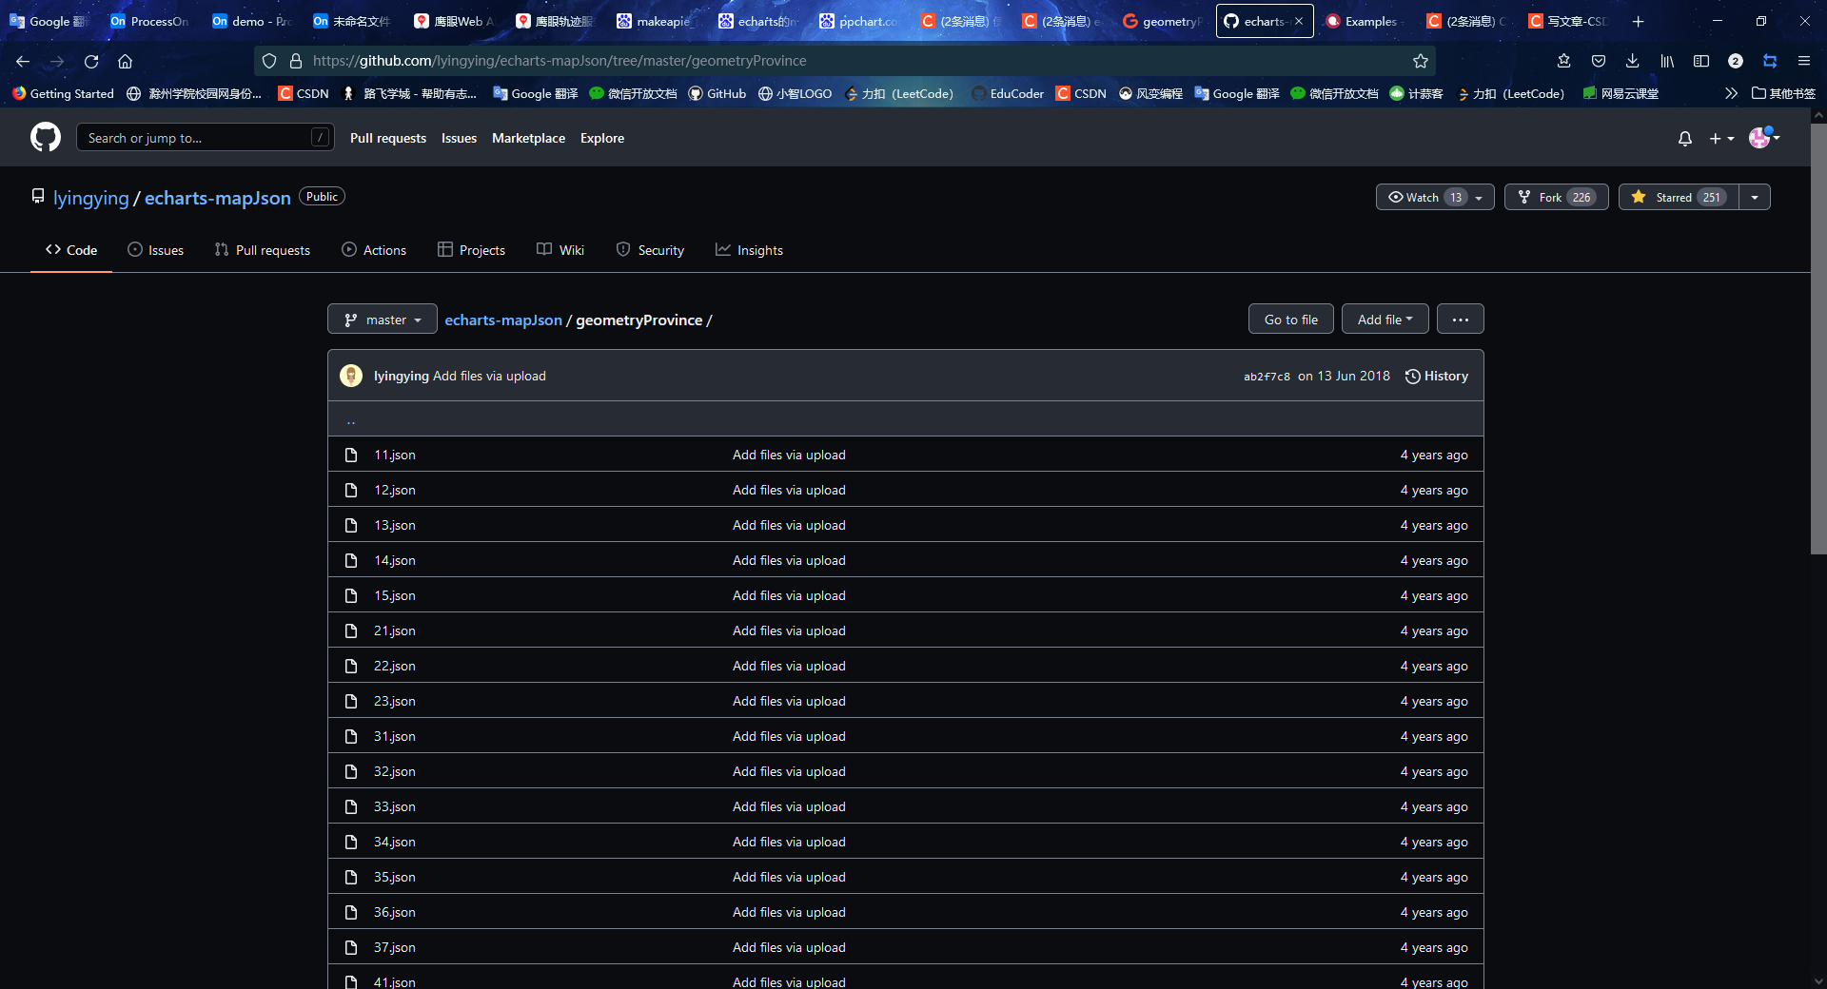The width and height of the screenshot is (1827, 989).
Task: Open a new browser tab
Action: tap(1638, 21)
